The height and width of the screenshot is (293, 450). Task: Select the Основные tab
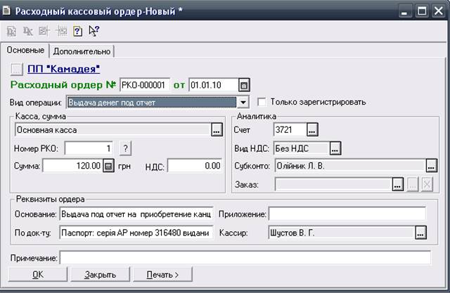tap(26, 51)
